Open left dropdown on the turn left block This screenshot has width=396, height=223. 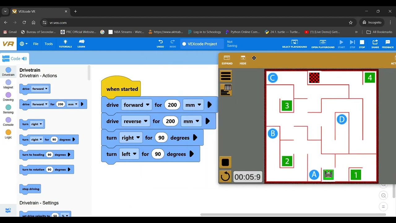pyautogui.click(x=129, y=154)
